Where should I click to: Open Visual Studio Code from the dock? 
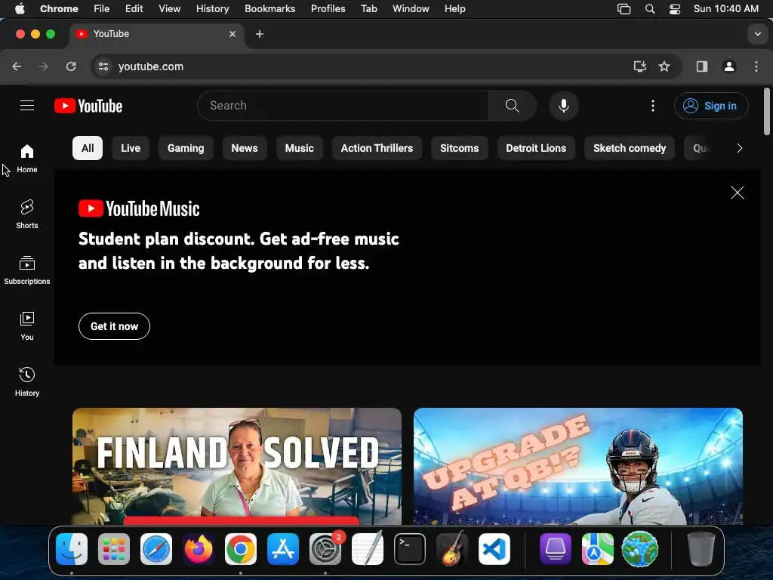click(x=494, y=549)
